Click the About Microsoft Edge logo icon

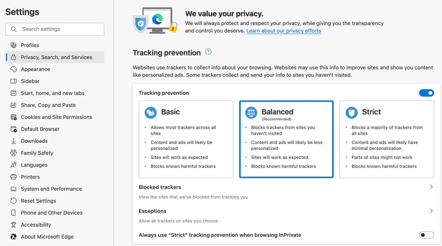(13, 237)
